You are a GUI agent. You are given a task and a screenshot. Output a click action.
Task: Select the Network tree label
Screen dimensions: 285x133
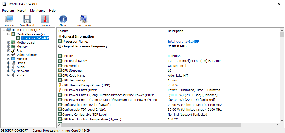[x=23, y=71]
